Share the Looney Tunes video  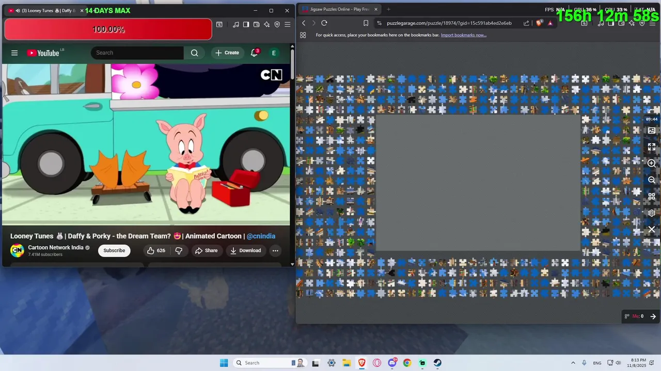206,250
